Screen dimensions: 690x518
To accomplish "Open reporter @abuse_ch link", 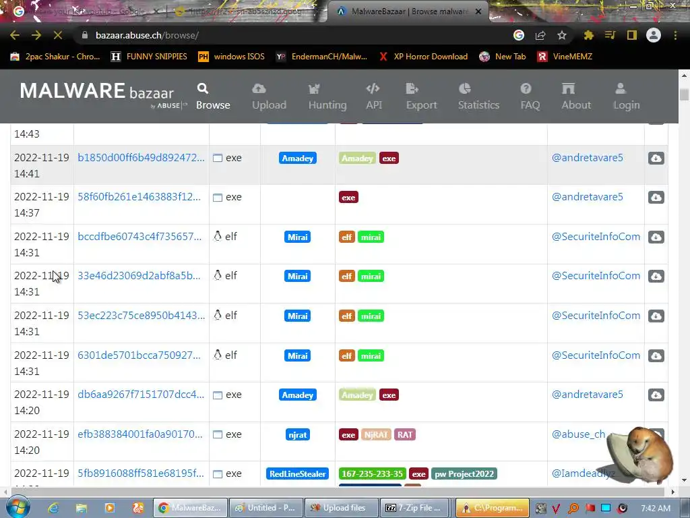I will pyautogui.click(x=579, y=434).
